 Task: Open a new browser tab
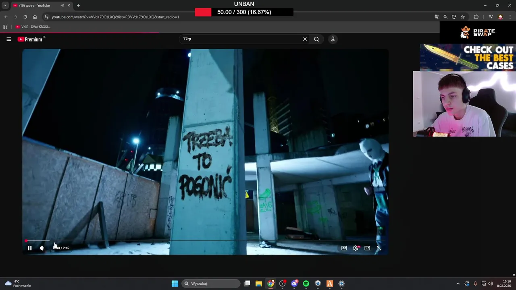click(78, 6)
